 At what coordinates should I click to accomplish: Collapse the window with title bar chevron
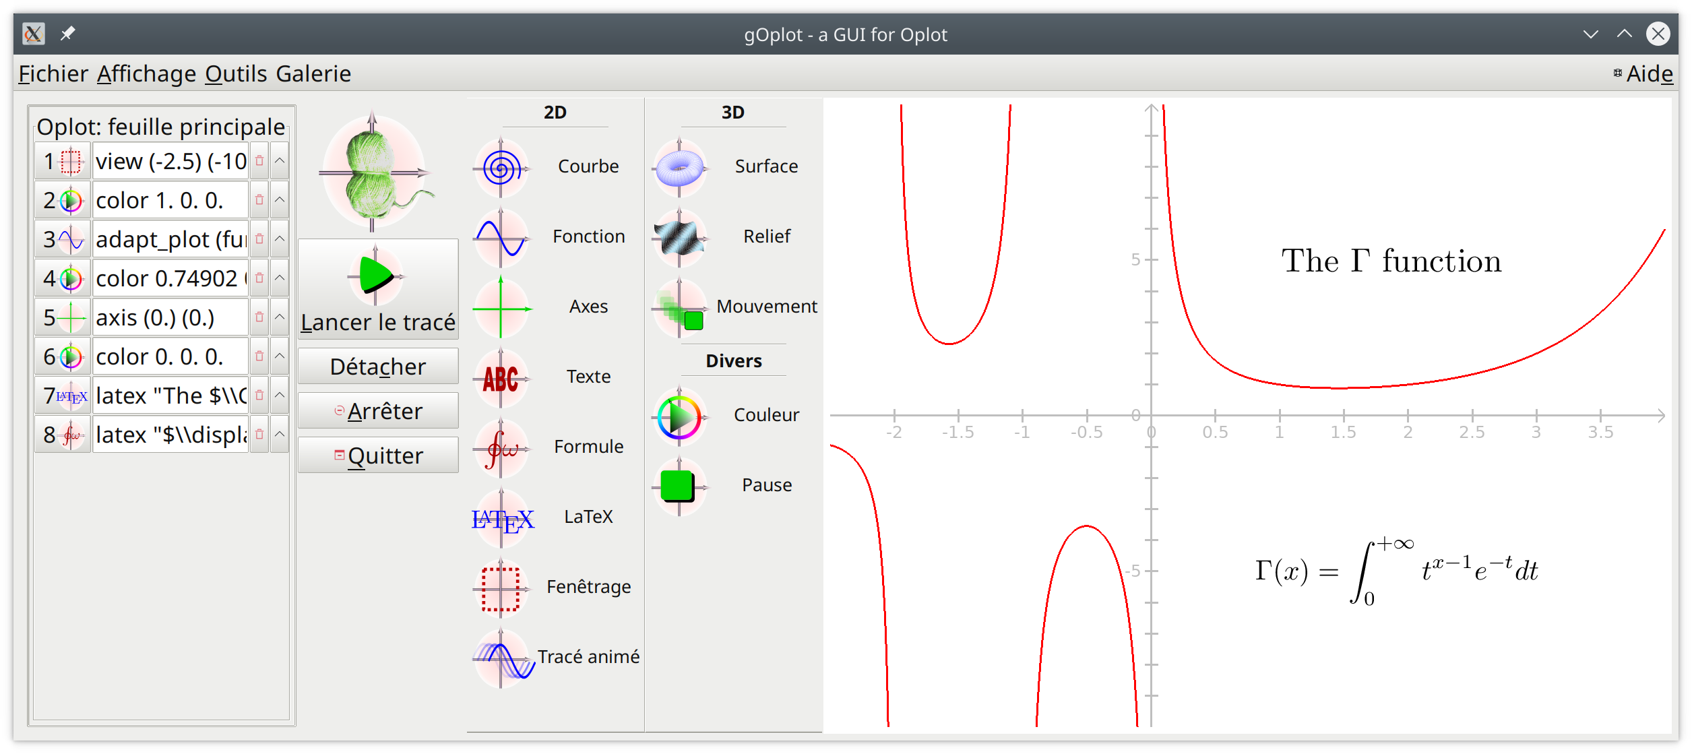1592,34
